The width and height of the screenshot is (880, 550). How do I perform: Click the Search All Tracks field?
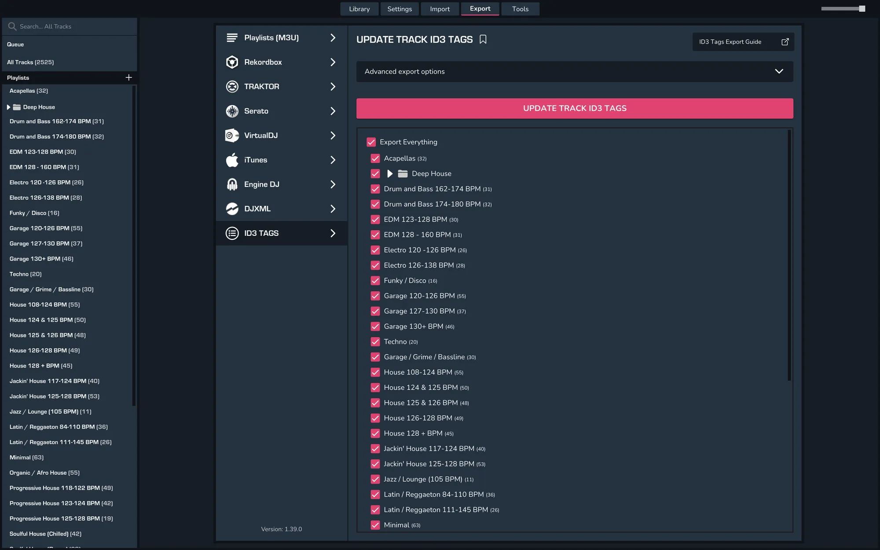pos(70,26)
